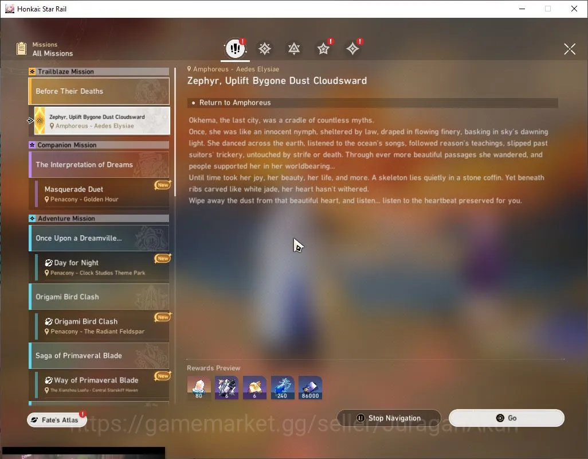Switch to Companion Mission filter tab
Screen dimensions: 588x459
293,48
